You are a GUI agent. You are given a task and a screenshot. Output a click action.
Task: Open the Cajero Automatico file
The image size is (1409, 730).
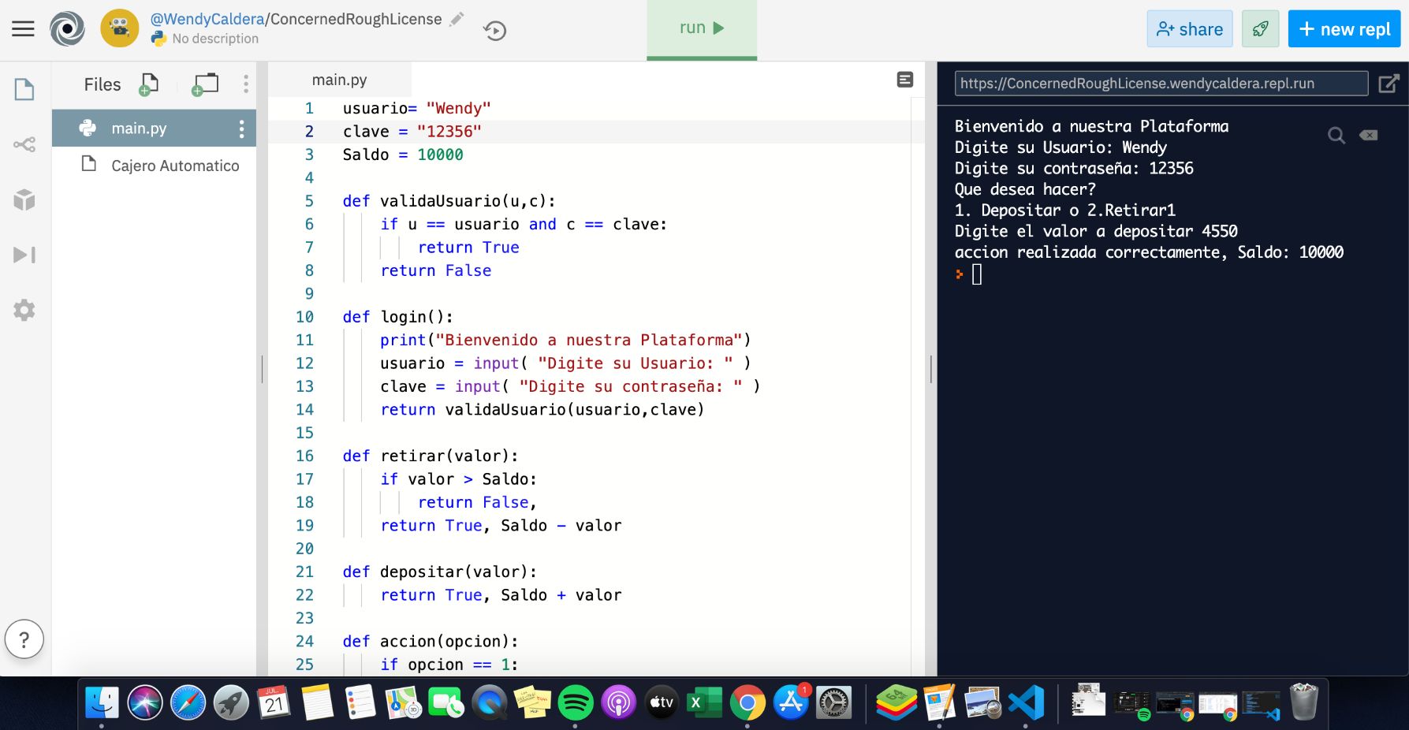tap(174, 166)
